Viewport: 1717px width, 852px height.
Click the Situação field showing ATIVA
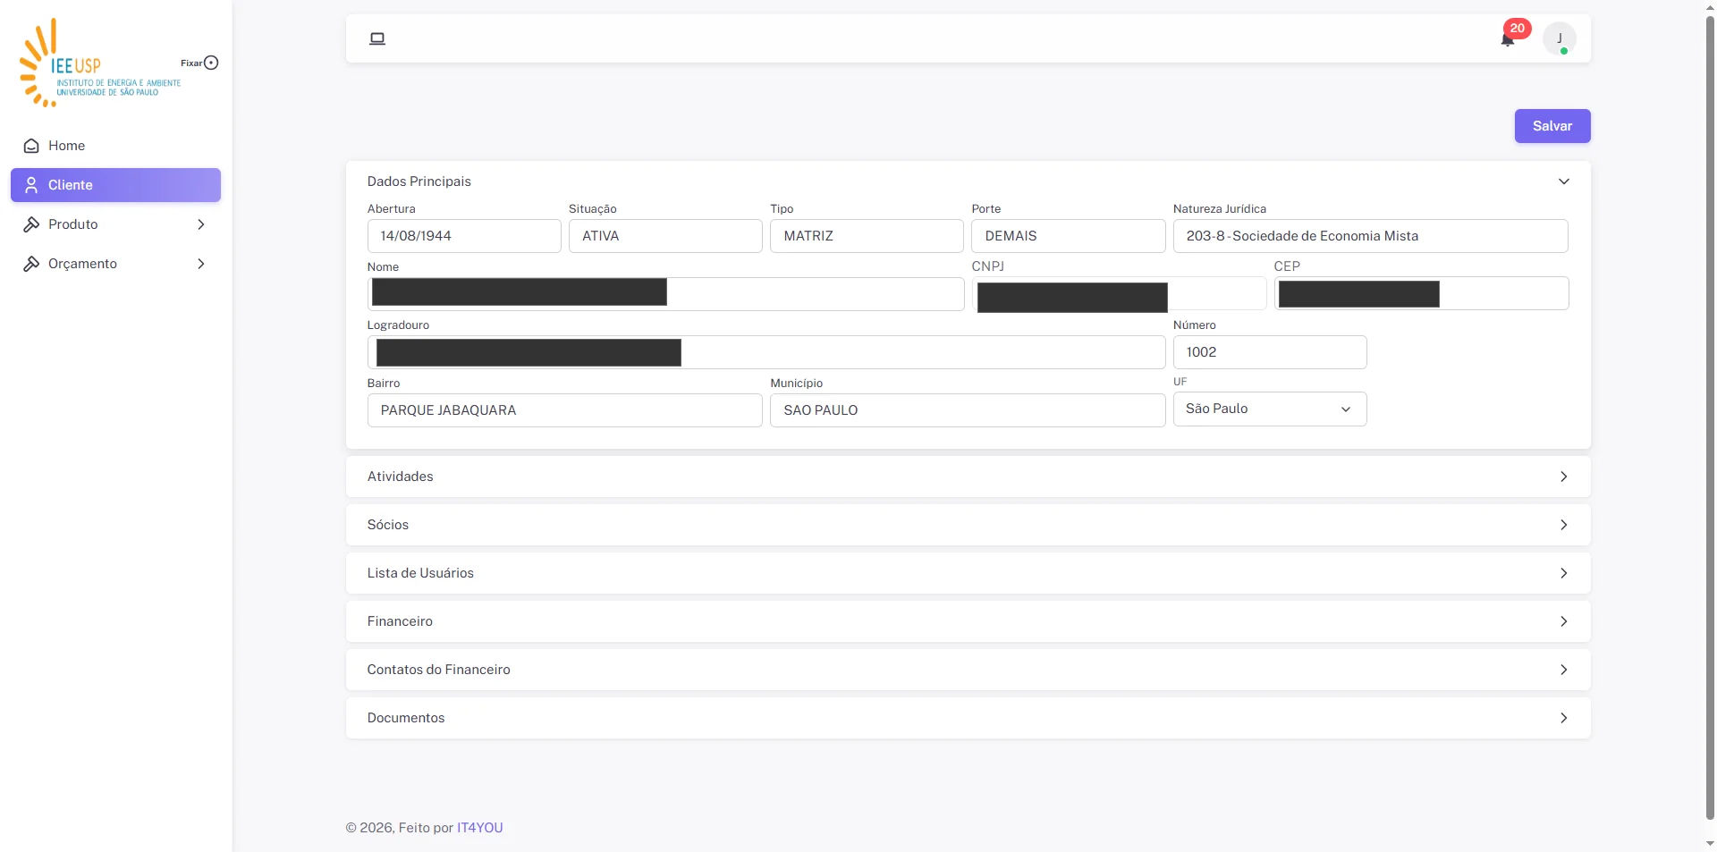point(665,236)
